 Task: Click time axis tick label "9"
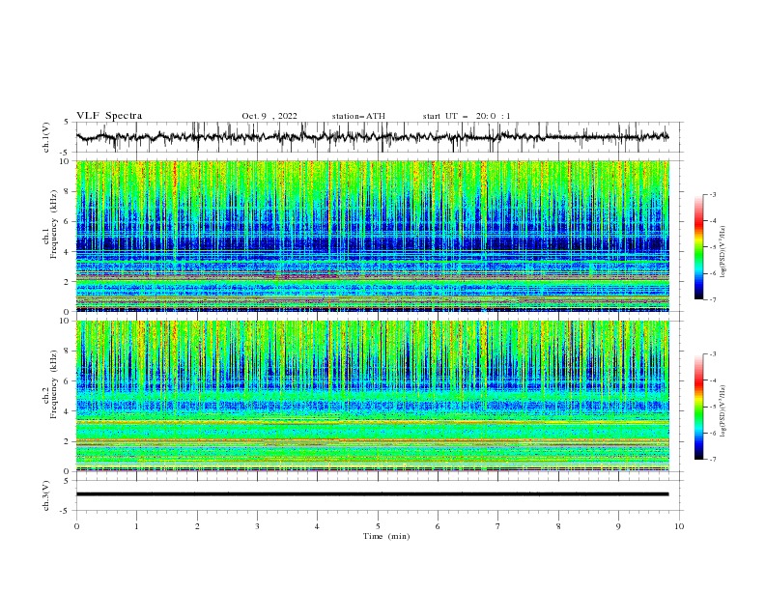click(618, 526)
